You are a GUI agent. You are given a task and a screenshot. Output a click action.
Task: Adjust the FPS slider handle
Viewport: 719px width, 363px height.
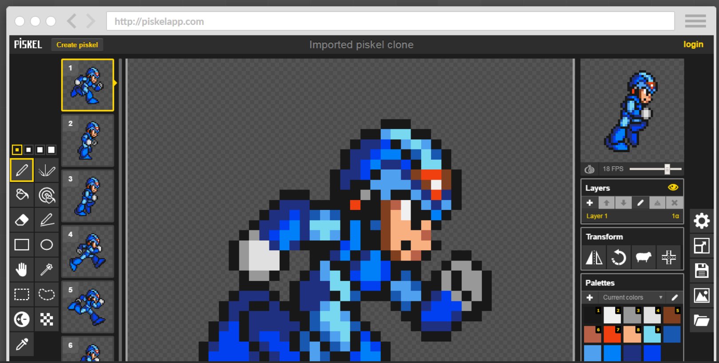pos(667,169)
